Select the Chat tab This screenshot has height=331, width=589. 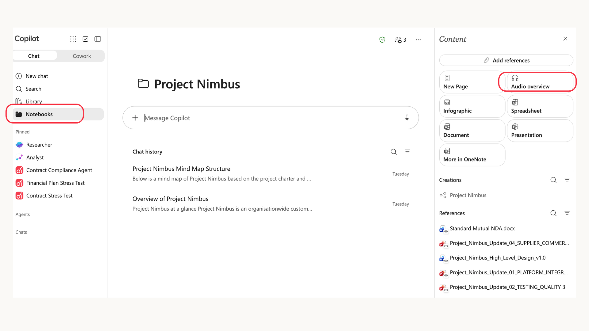coord(34,56)
